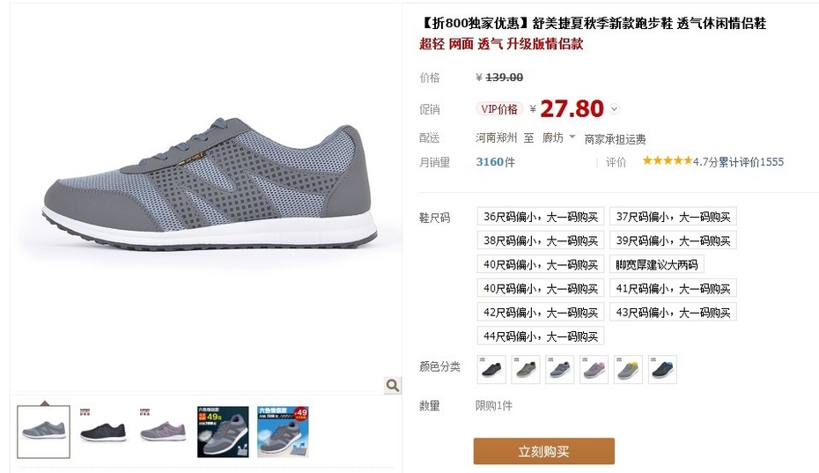The image size is (819, 473).
Task: Choose the 脚宽厚建议大两码 size option
Action: 657,264
